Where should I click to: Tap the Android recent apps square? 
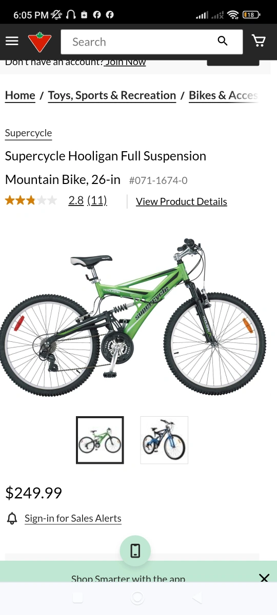pos(77,598)
